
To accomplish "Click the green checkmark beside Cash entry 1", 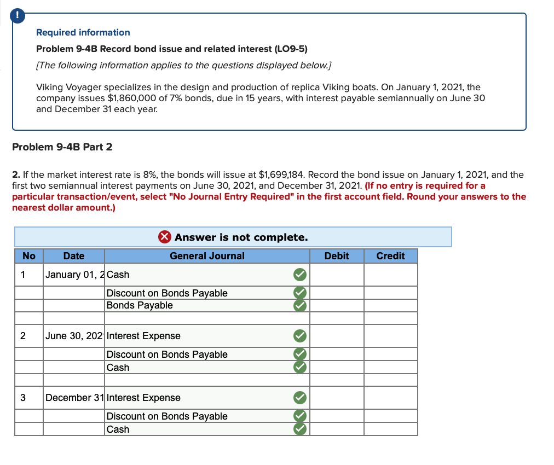I will tap(299, 275).
